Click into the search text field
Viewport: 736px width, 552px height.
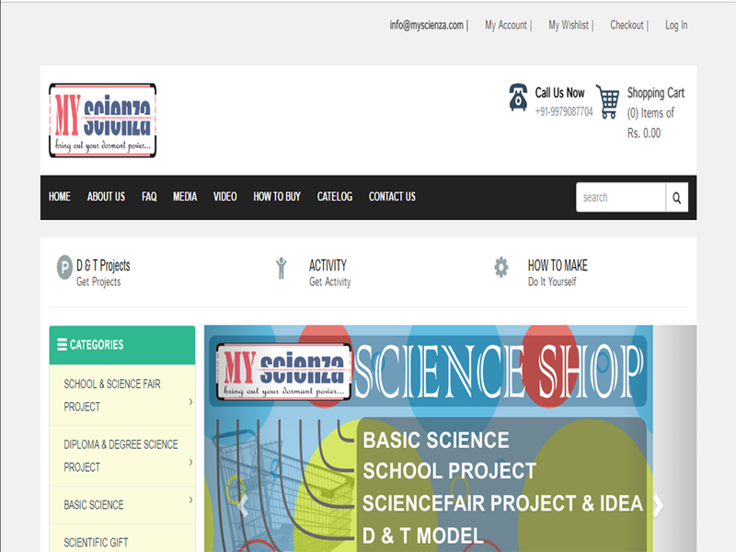tap(621, 198)
